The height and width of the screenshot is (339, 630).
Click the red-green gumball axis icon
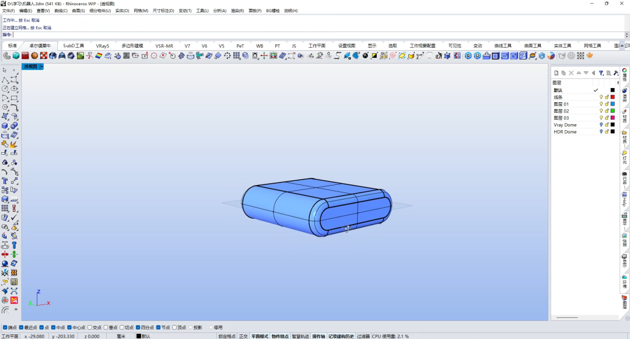[264, 56]
